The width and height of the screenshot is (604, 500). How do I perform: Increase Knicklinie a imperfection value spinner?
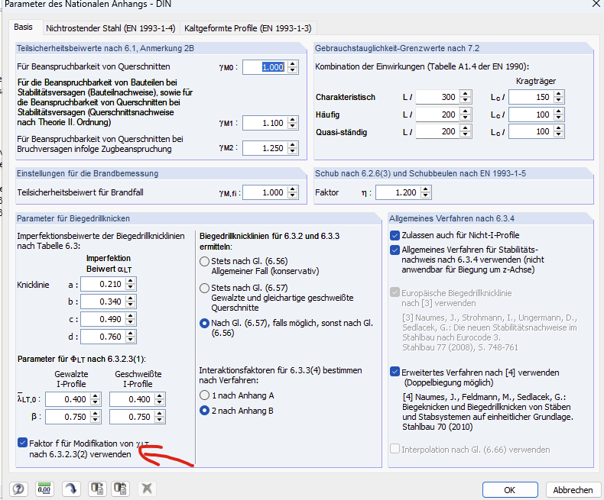pos(131,281)
